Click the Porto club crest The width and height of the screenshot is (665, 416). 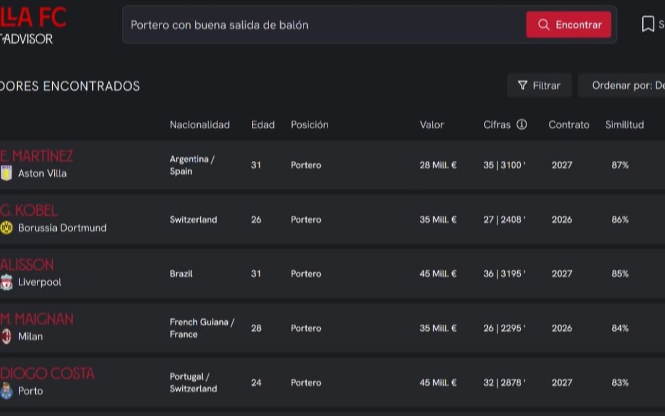point(6,391)
